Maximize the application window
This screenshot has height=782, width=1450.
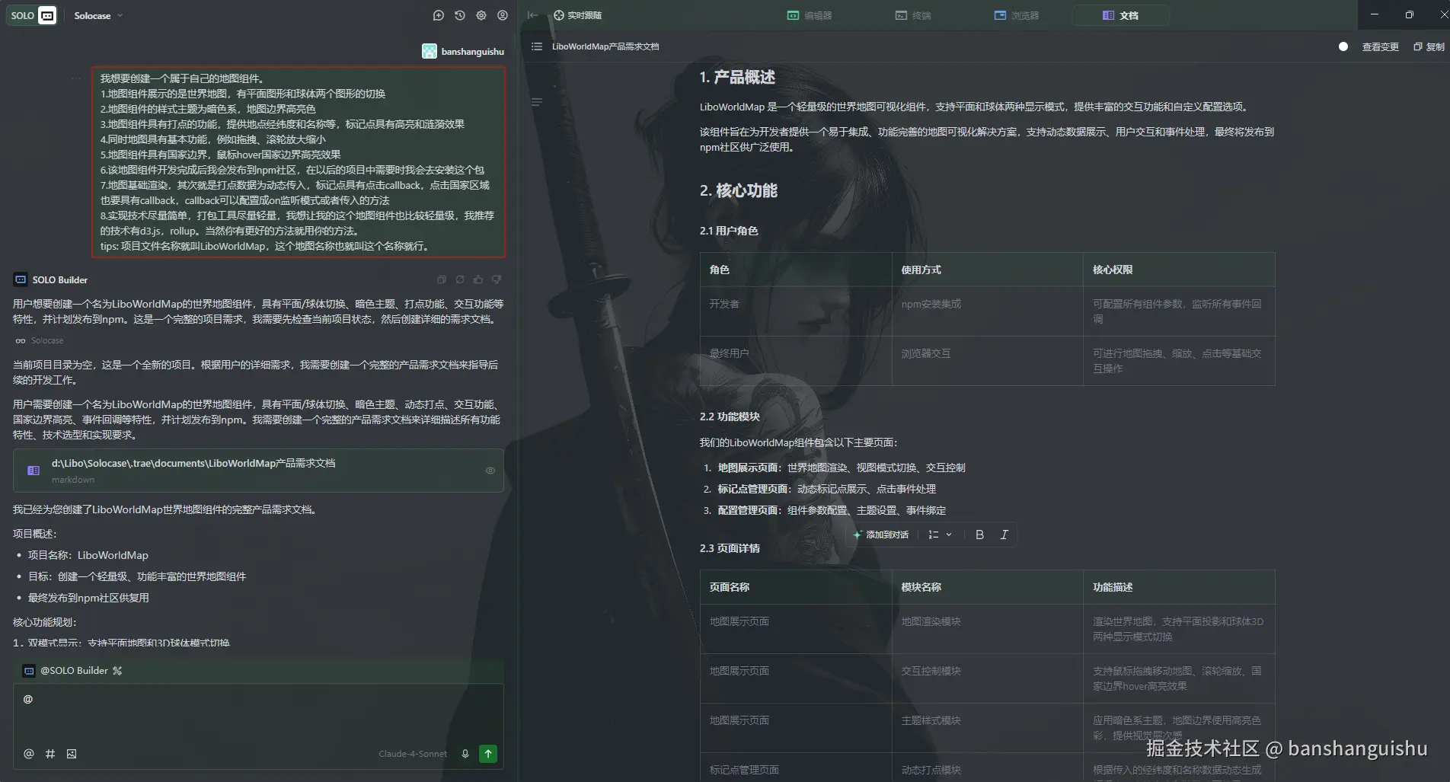click(1409, 14)
